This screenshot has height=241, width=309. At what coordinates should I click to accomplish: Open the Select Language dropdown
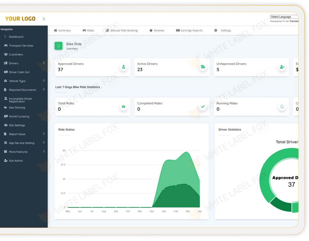pos(284,17)
